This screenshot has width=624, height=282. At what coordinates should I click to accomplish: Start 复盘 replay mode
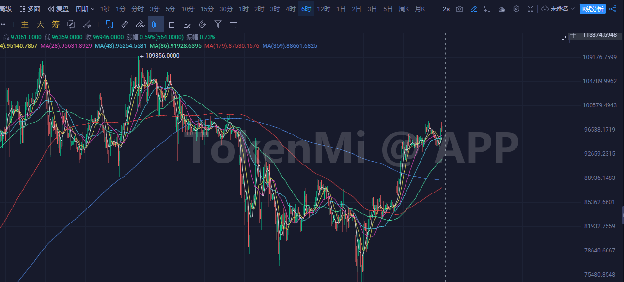click(x=58, y=9)
